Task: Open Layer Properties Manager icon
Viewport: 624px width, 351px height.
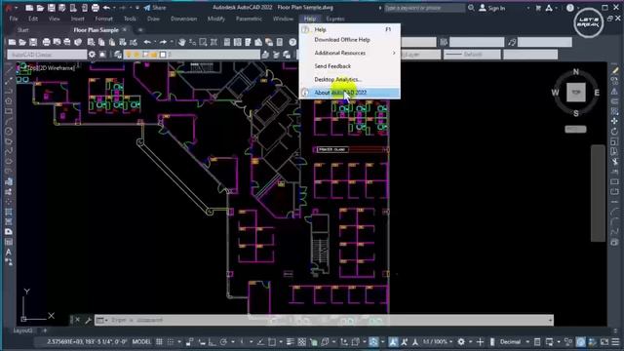Action: 118,55
